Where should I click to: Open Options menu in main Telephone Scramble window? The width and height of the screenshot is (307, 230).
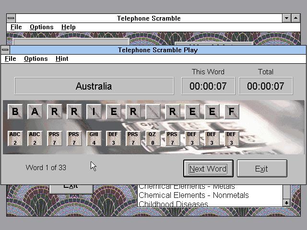tap(42, 27)
